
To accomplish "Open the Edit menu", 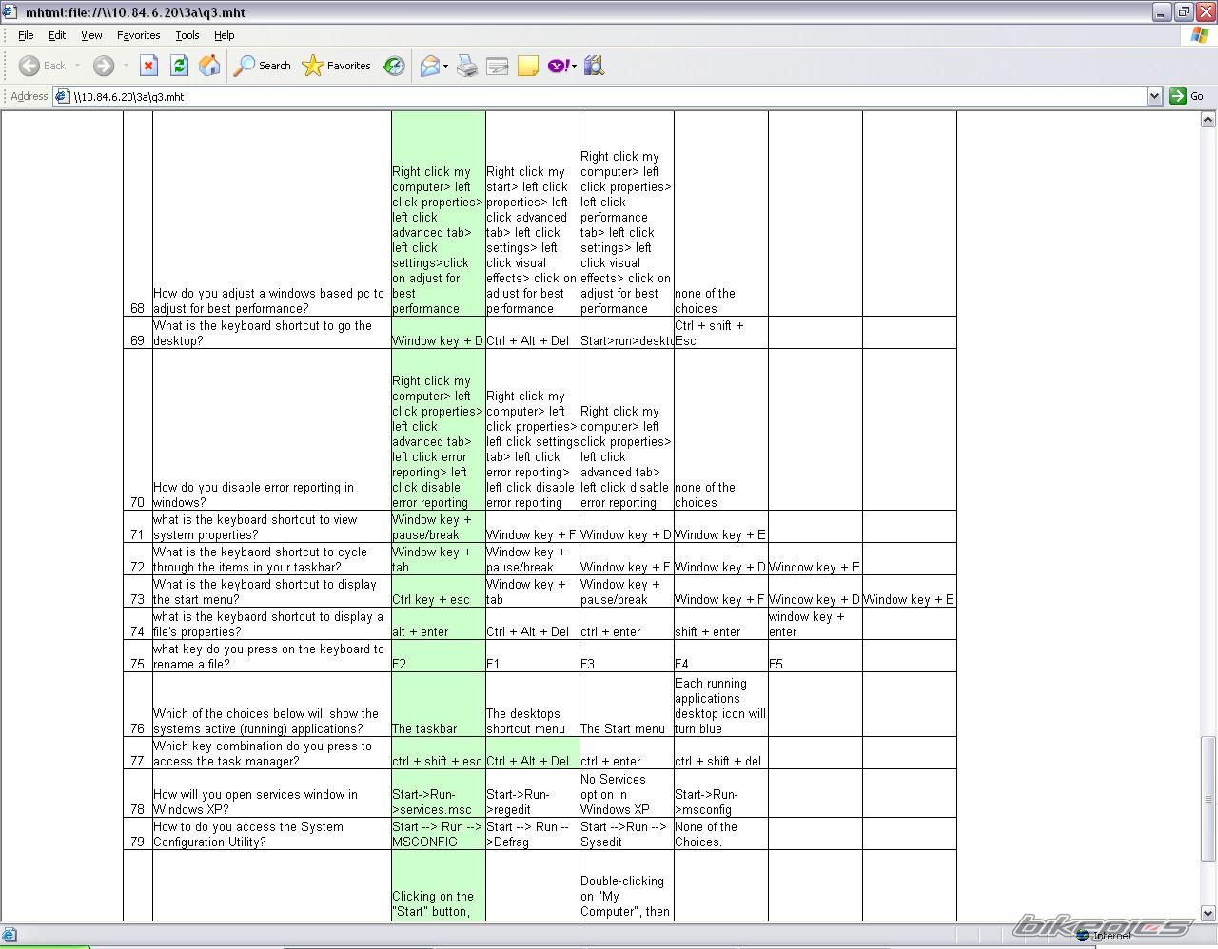I will (57, 35).
